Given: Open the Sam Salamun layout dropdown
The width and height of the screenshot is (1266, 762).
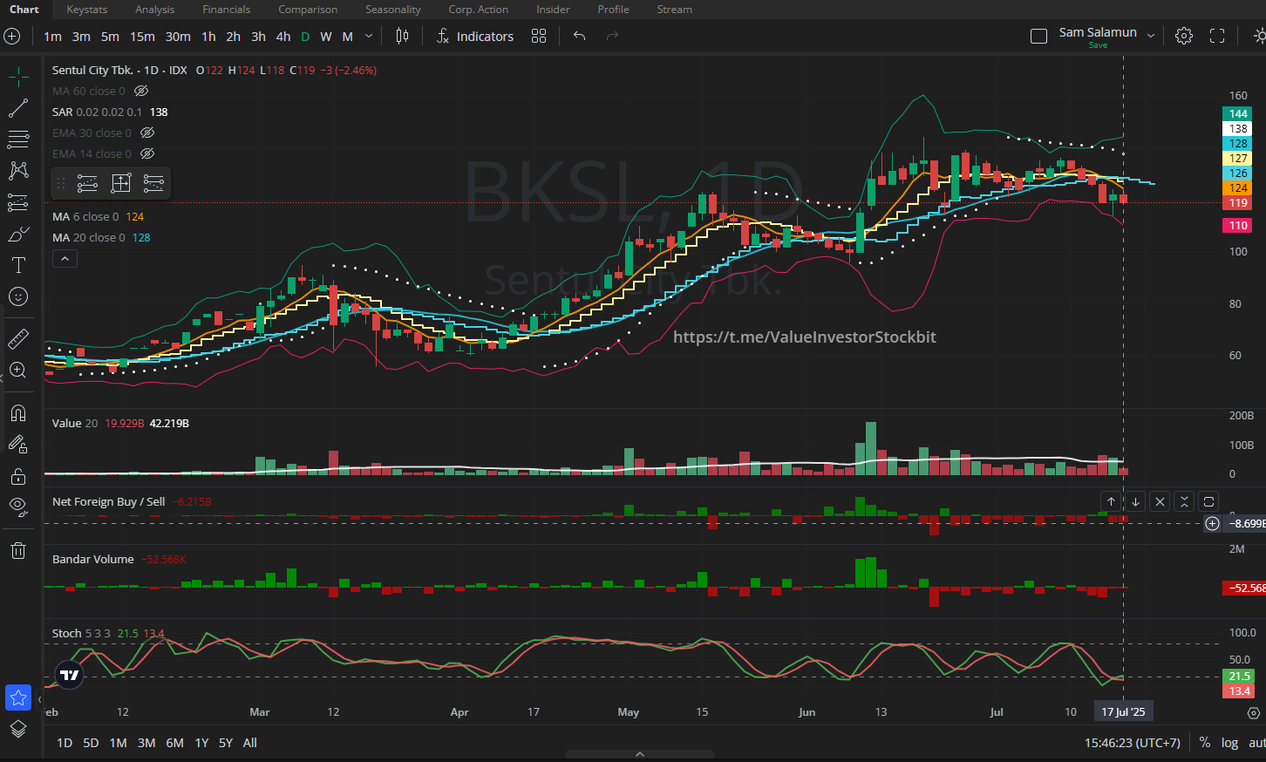Looking at the screenshot, I should [1151, 36].
